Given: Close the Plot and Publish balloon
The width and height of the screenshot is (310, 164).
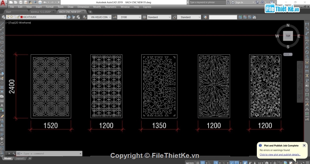Looking at the screenshot, I should coord(304,145).
